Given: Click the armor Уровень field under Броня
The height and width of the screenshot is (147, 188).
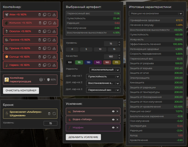Looking at the screenshot, I should point(50,123).
